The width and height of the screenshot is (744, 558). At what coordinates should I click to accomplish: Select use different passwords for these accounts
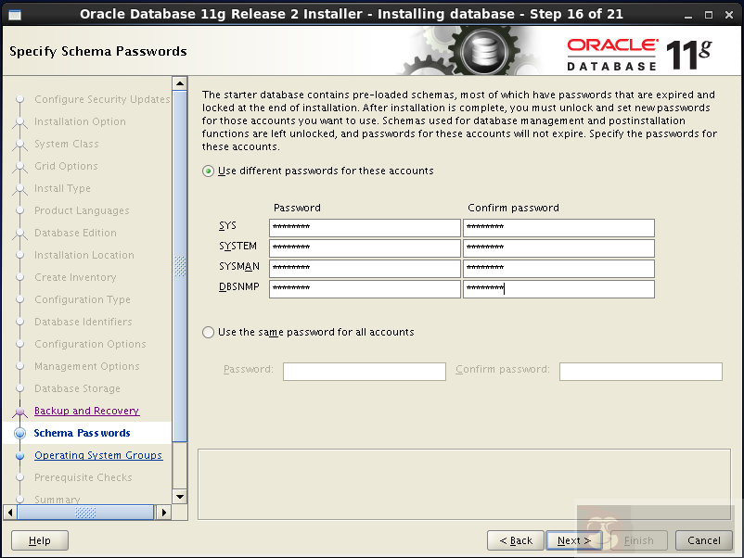208,171
